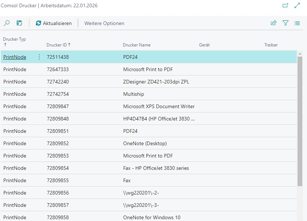Screen dimensions: 307x221
Task: Click Multiship printer name
Action: click(134, 94)
